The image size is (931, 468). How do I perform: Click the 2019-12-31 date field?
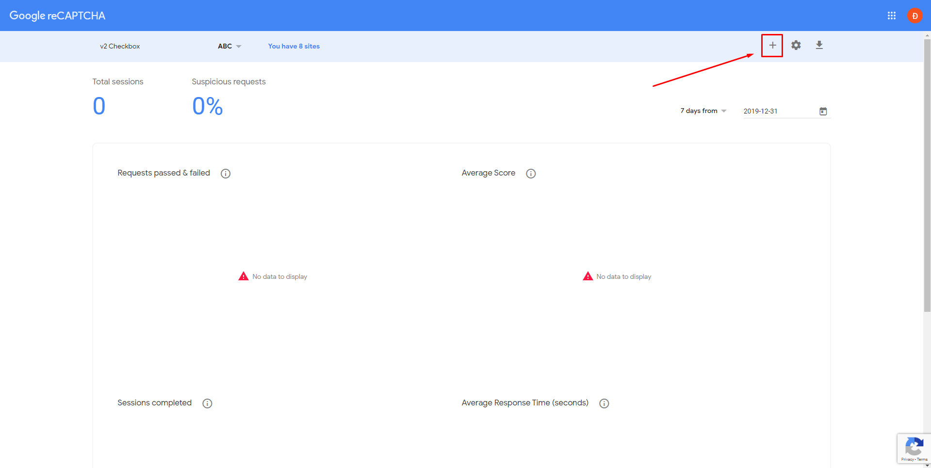click(x=776, y=111)
